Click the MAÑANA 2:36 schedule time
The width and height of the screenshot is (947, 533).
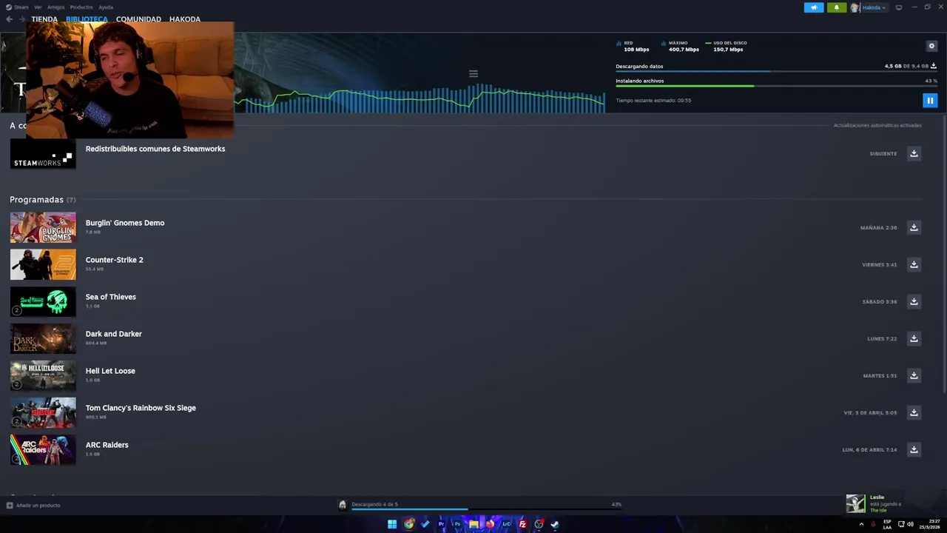pyautogui.click(x=878, y=227)
